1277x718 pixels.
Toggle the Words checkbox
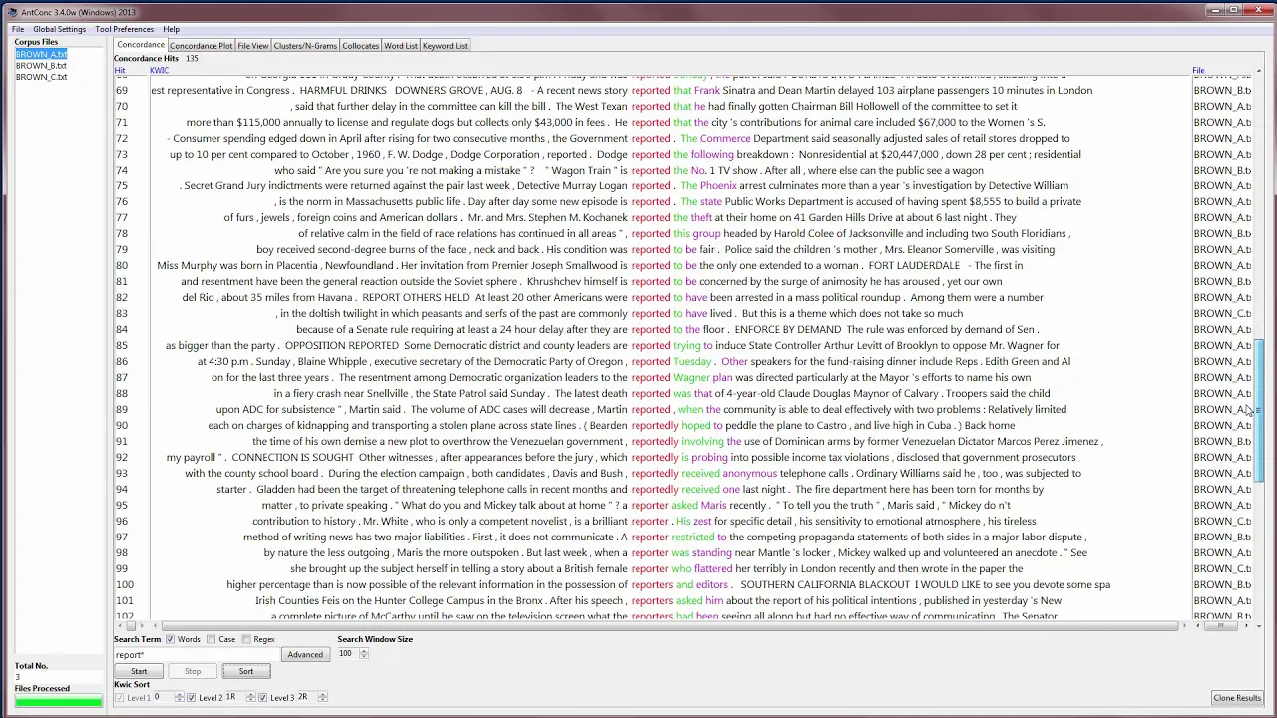(170, 640)
